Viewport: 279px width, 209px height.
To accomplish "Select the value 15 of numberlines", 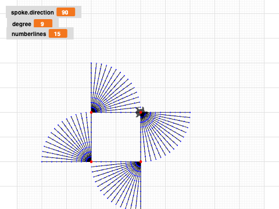I will tap(58, 34).
